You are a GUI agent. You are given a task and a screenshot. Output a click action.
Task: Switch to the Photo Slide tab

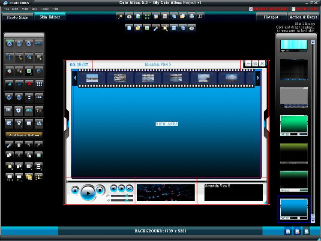[x=18, y=17]
